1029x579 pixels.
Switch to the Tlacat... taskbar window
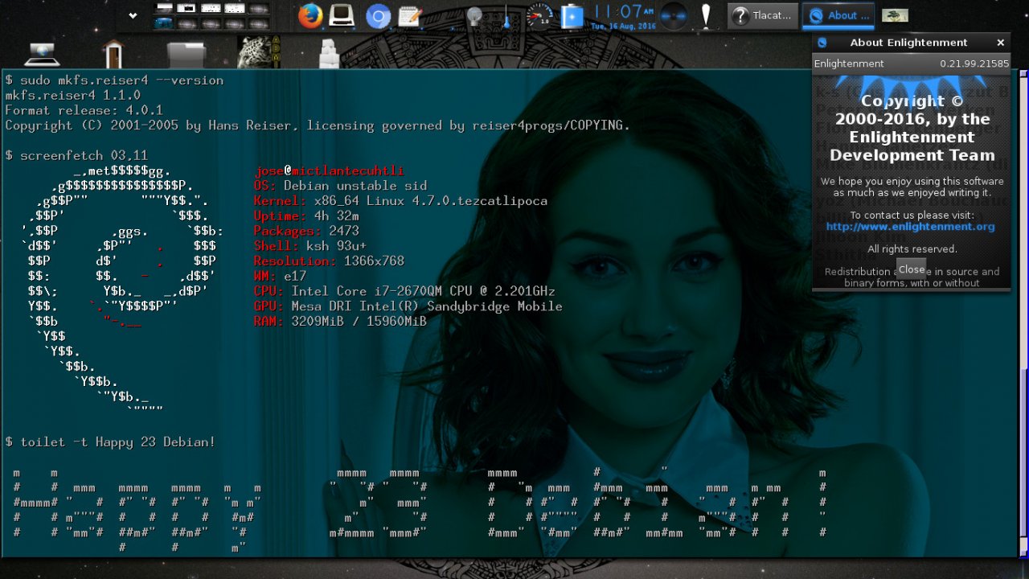tap(764, 15)
